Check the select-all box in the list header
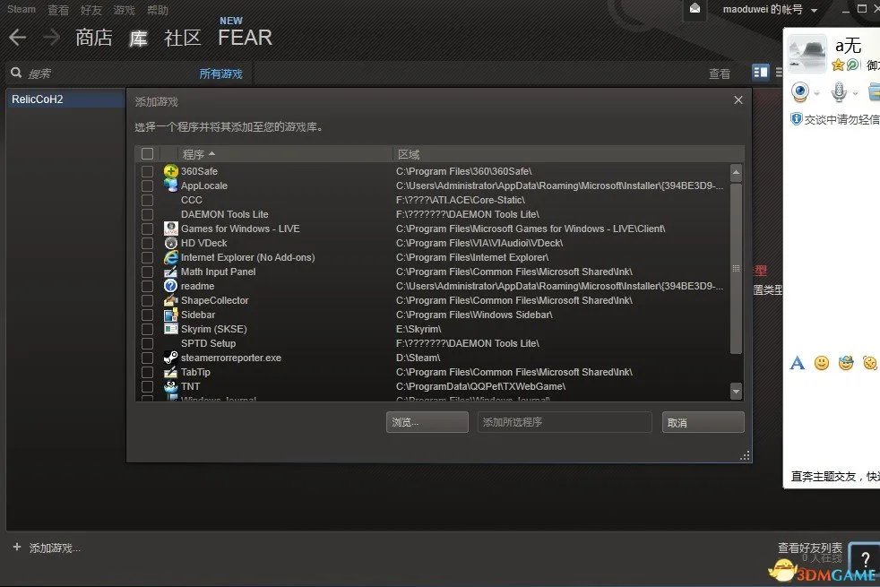 (147, 153)
